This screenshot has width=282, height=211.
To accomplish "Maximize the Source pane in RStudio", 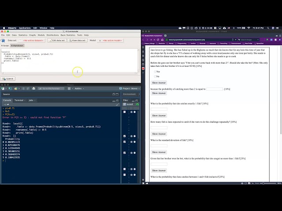I will [117, 94].
